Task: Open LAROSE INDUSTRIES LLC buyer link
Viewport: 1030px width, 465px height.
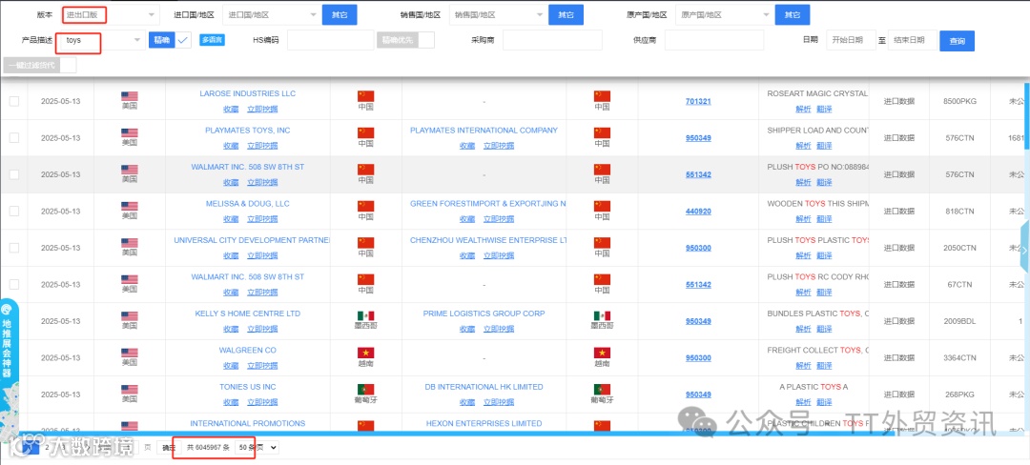Action: [x=248, y=93]
